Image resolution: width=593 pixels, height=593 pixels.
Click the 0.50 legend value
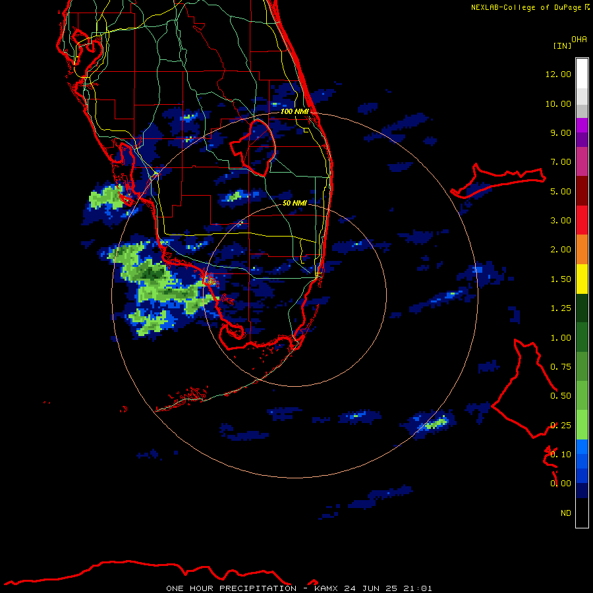[561, 396]
